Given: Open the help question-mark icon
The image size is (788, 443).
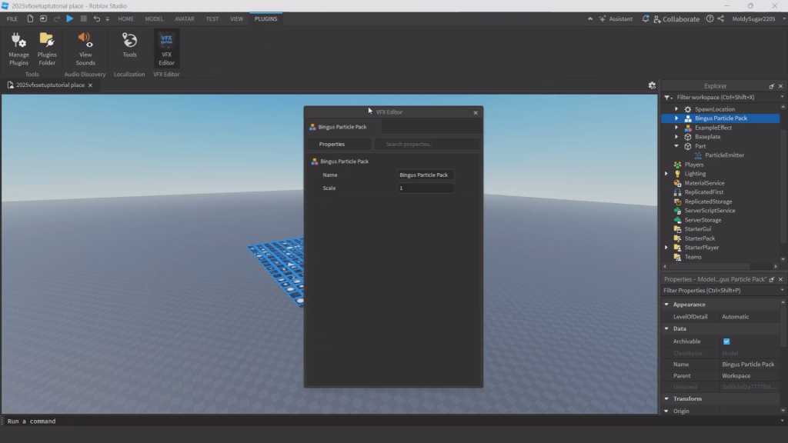Looking at the screenshot, I should [710, 18].
